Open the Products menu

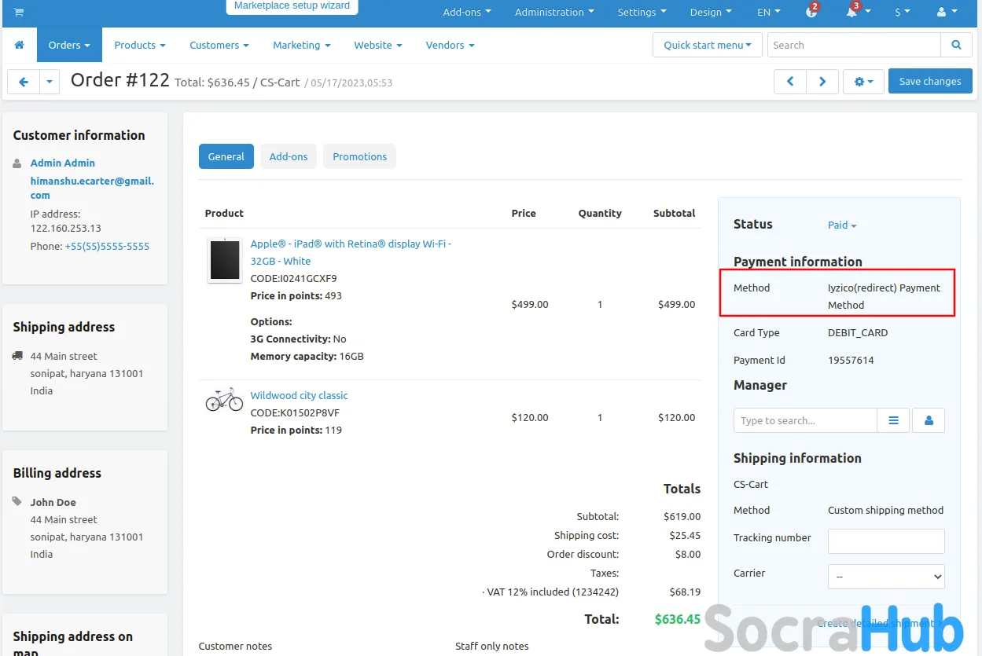[139, 46]
